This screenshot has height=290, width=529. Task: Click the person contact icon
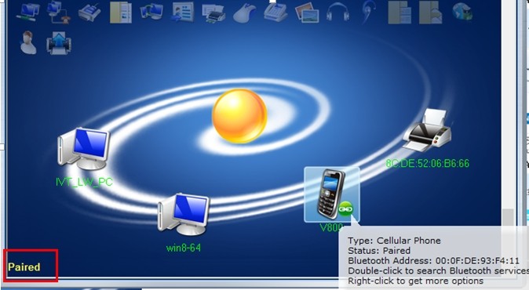(x=28, y=42)
